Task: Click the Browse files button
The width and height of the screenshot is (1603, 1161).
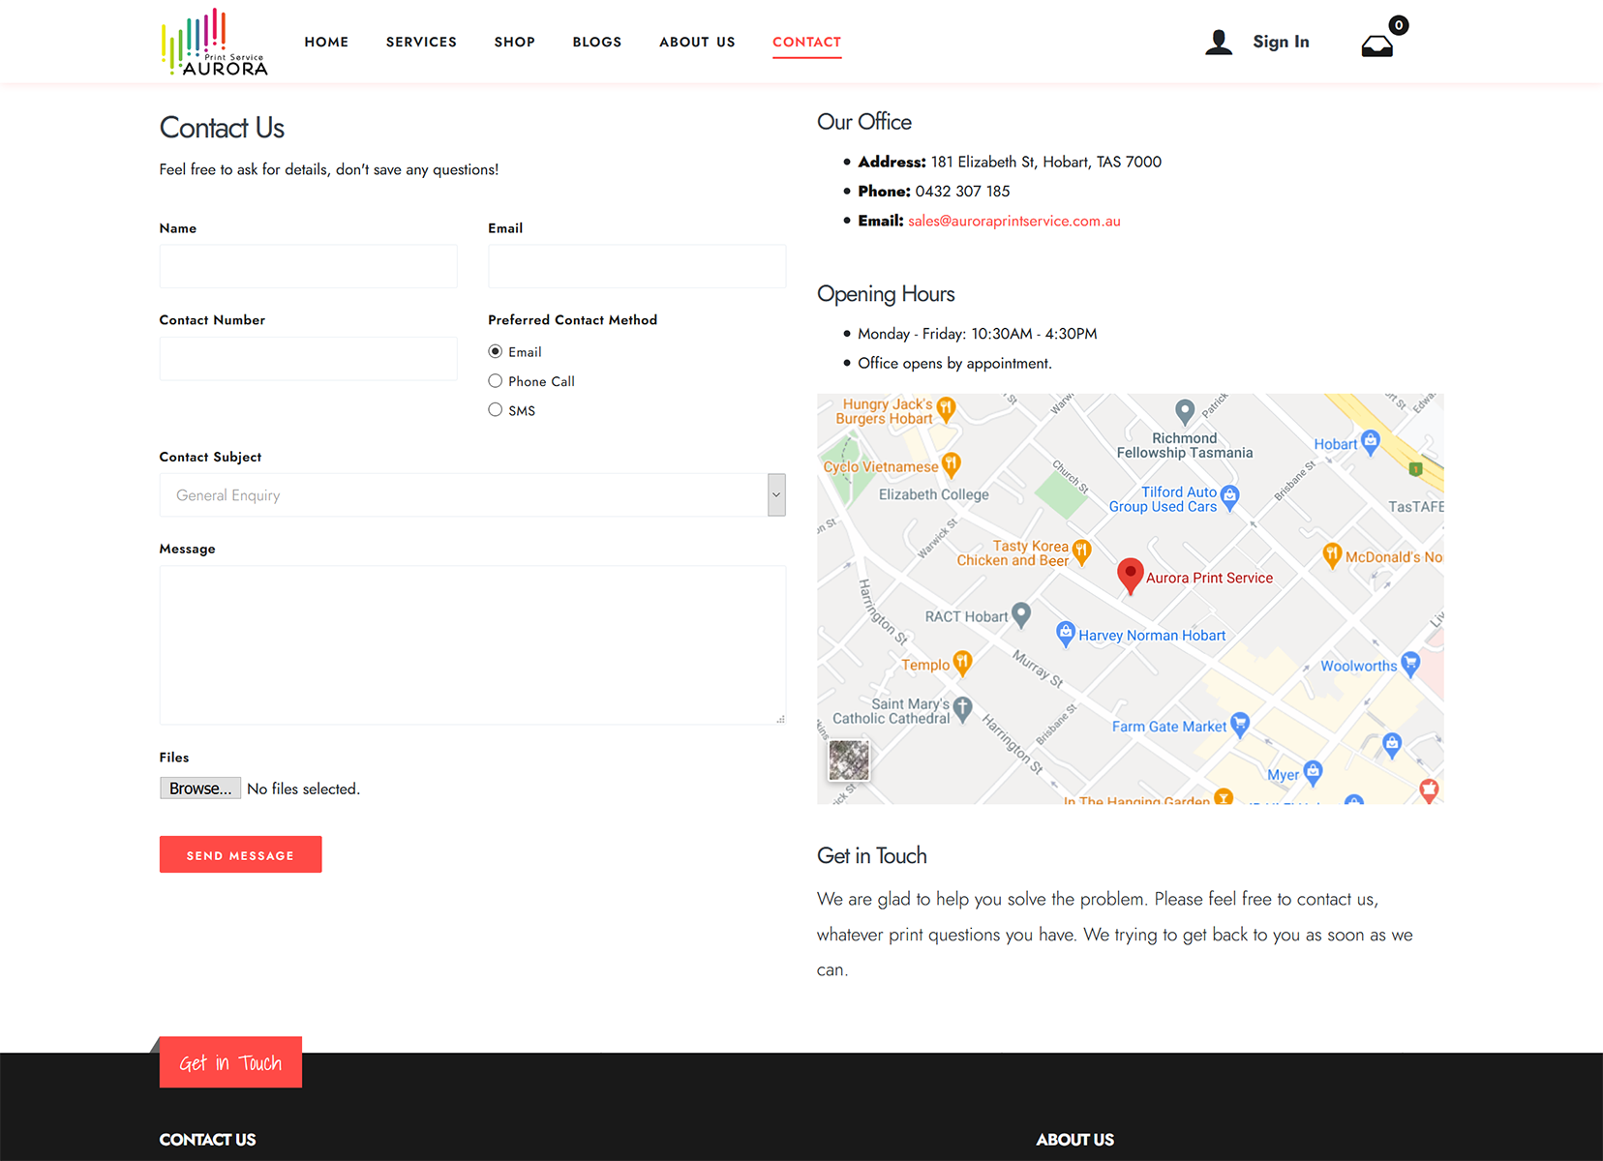Action: tap(200, 789)
